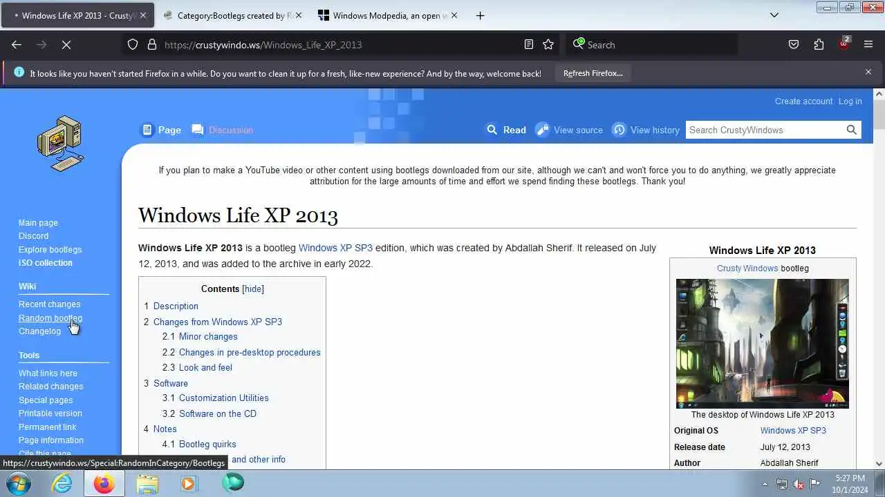Jump to Customization Utilities section

pos(224,398)
